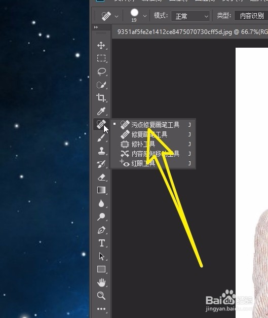
Task: Select the Crop tool
Action: point(101,98)
